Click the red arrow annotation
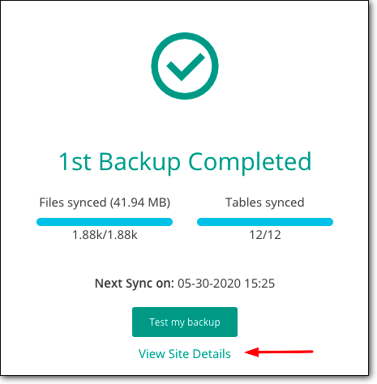The height and width of the screenshot is (384, 377). pos(279,352)
